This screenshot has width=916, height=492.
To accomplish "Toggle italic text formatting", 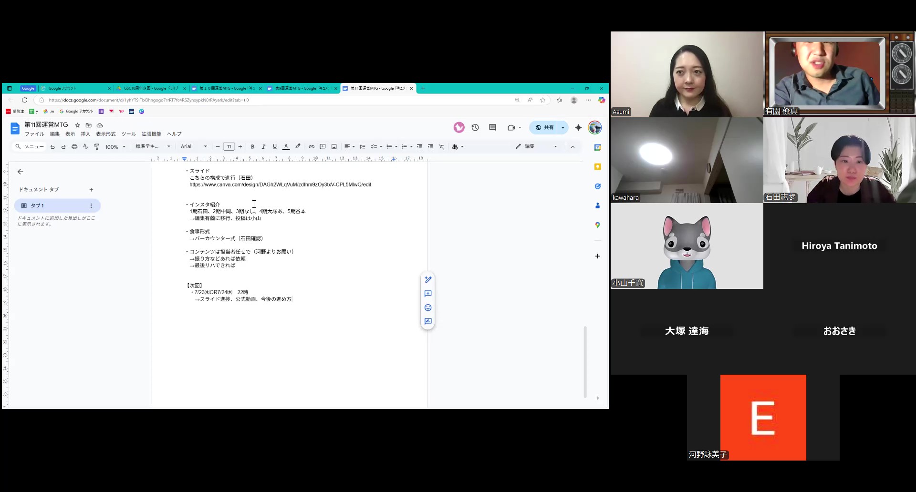I will (263, 147).
